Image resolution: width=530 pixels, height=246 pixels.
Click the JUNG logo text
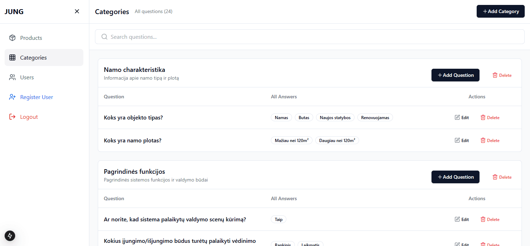(x=14, y=11)
